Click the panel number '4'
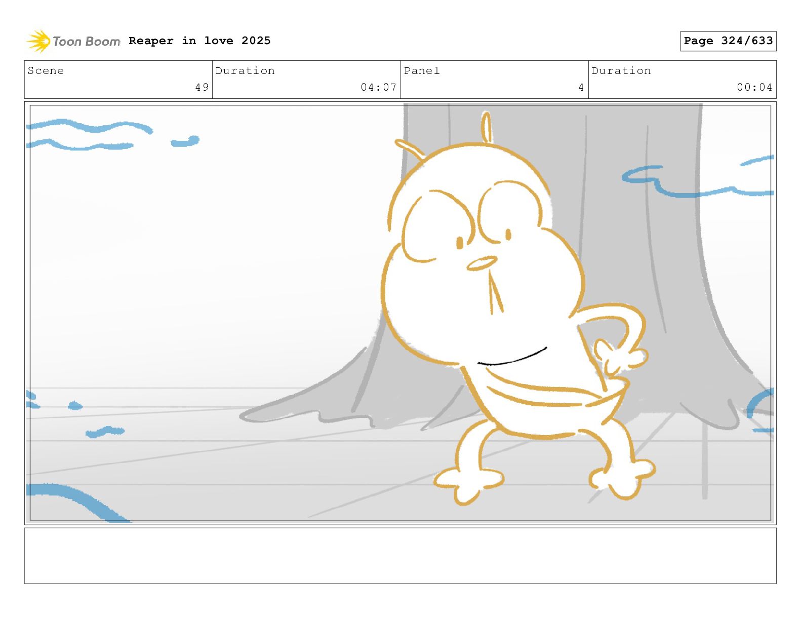Screen dimensions: 802x620 coord(581,87)
